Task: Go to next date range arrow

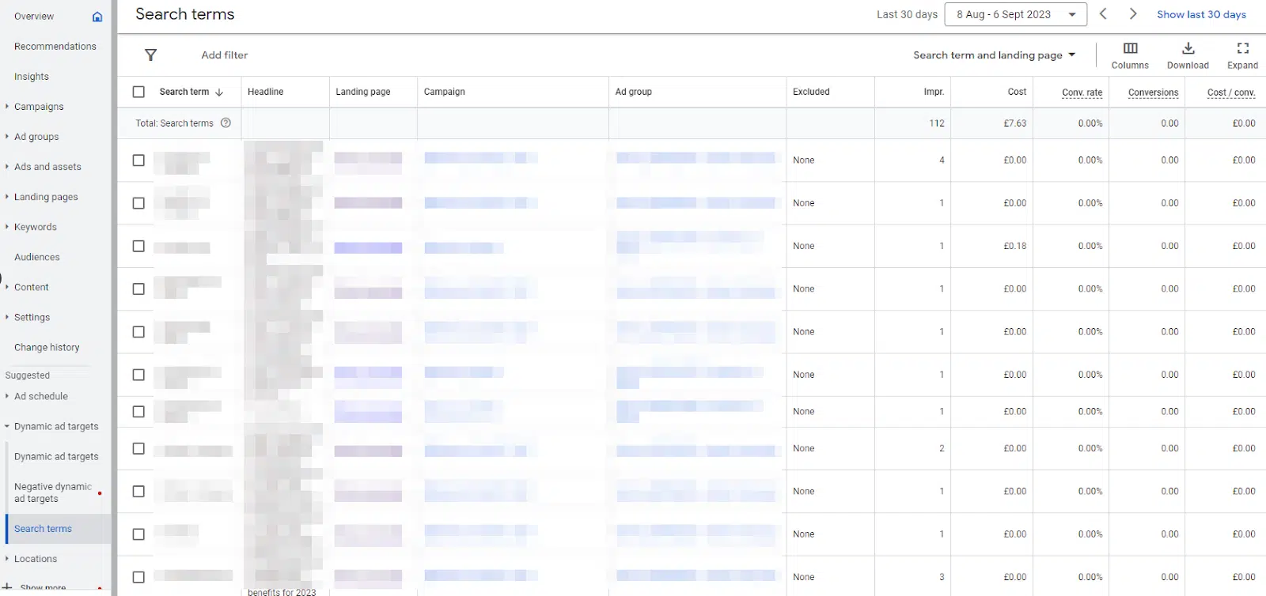Action: pos(1133,14)
